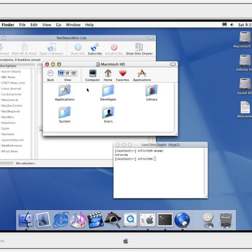This screenshot has height=252, width=252.
Task: Toggle the Macintosh HD window toolbar pill button
Action: click(173, 64)
